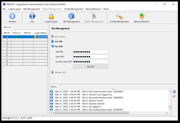Click the Slot ID column header
This screenshot has height=123, width=180.
coord(7,33)
